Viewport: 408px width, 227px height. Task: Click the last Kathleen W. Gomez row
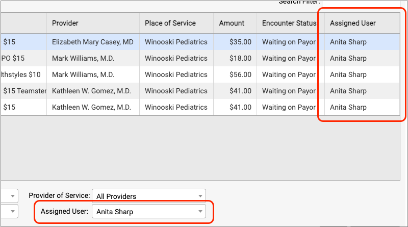(x=91, y=107)
